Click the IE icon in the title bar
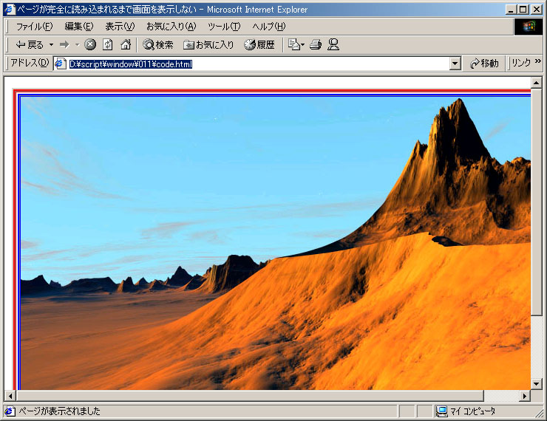Screen dimensions: 547x421 [10, 10]
